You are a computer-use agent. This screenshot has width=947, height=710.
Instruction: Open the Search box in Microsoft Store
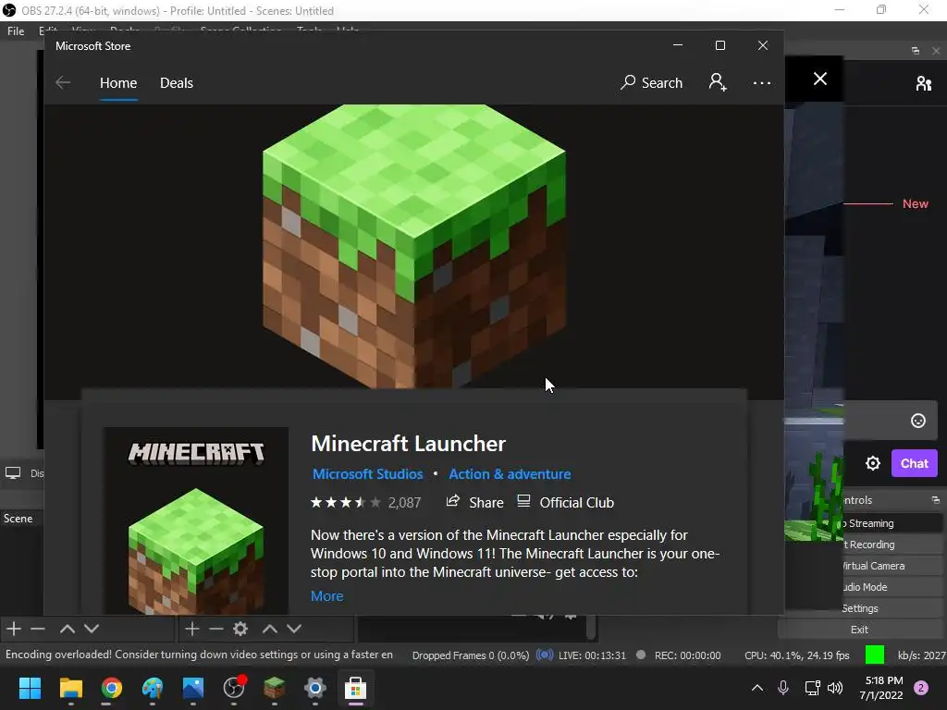[652, 82]
